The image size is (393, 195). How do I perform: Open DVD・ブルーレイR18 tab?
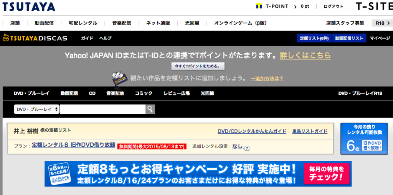(x=360, y=93)
